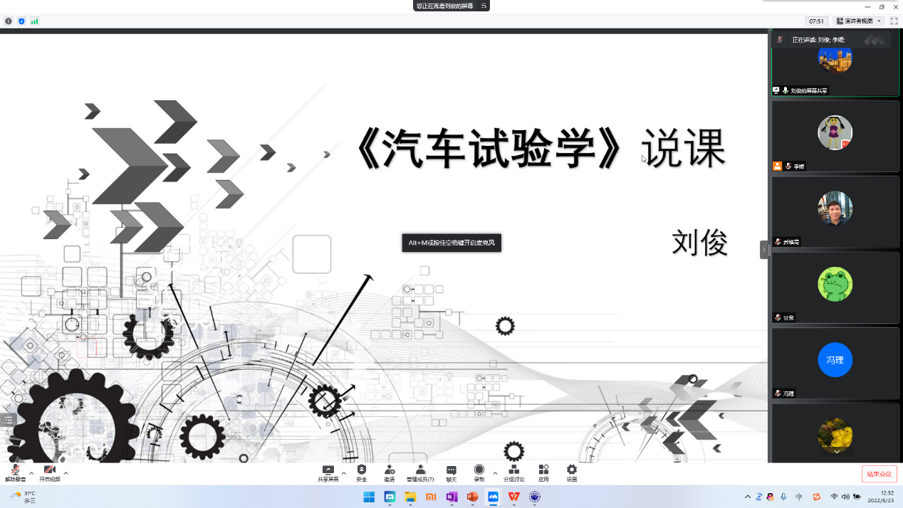Start recording with the 录制 icon
Viewport: 903px width, 508px height.
coord(479,472)
